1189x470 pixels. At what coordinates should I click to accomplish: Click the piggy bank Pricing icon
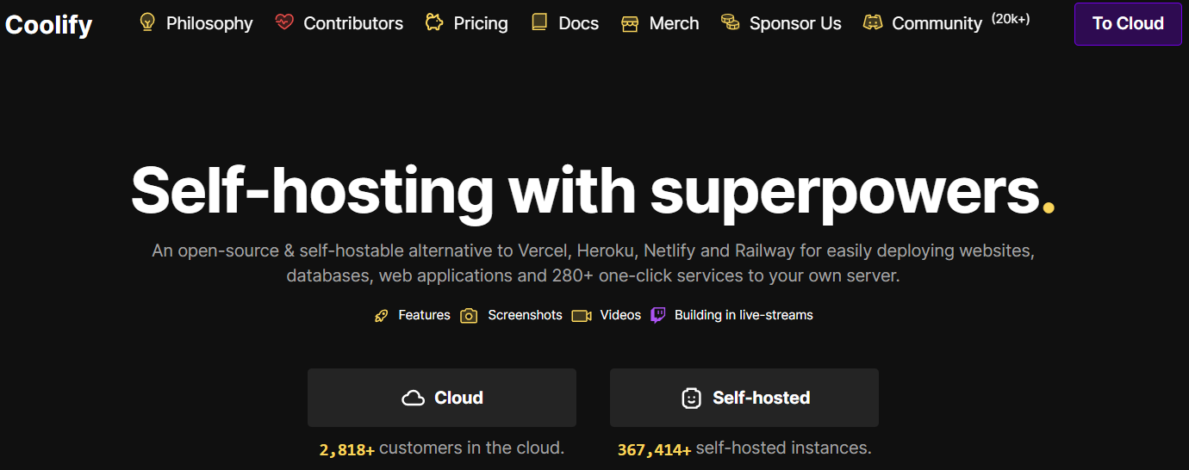(434, 22)
